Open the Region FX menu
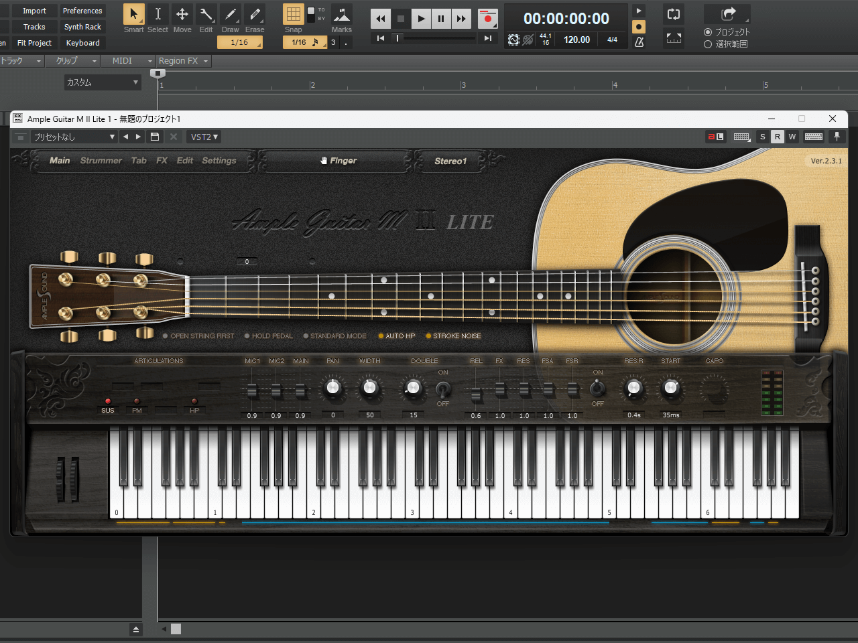The image size is (858, 643). click(183, 61)
